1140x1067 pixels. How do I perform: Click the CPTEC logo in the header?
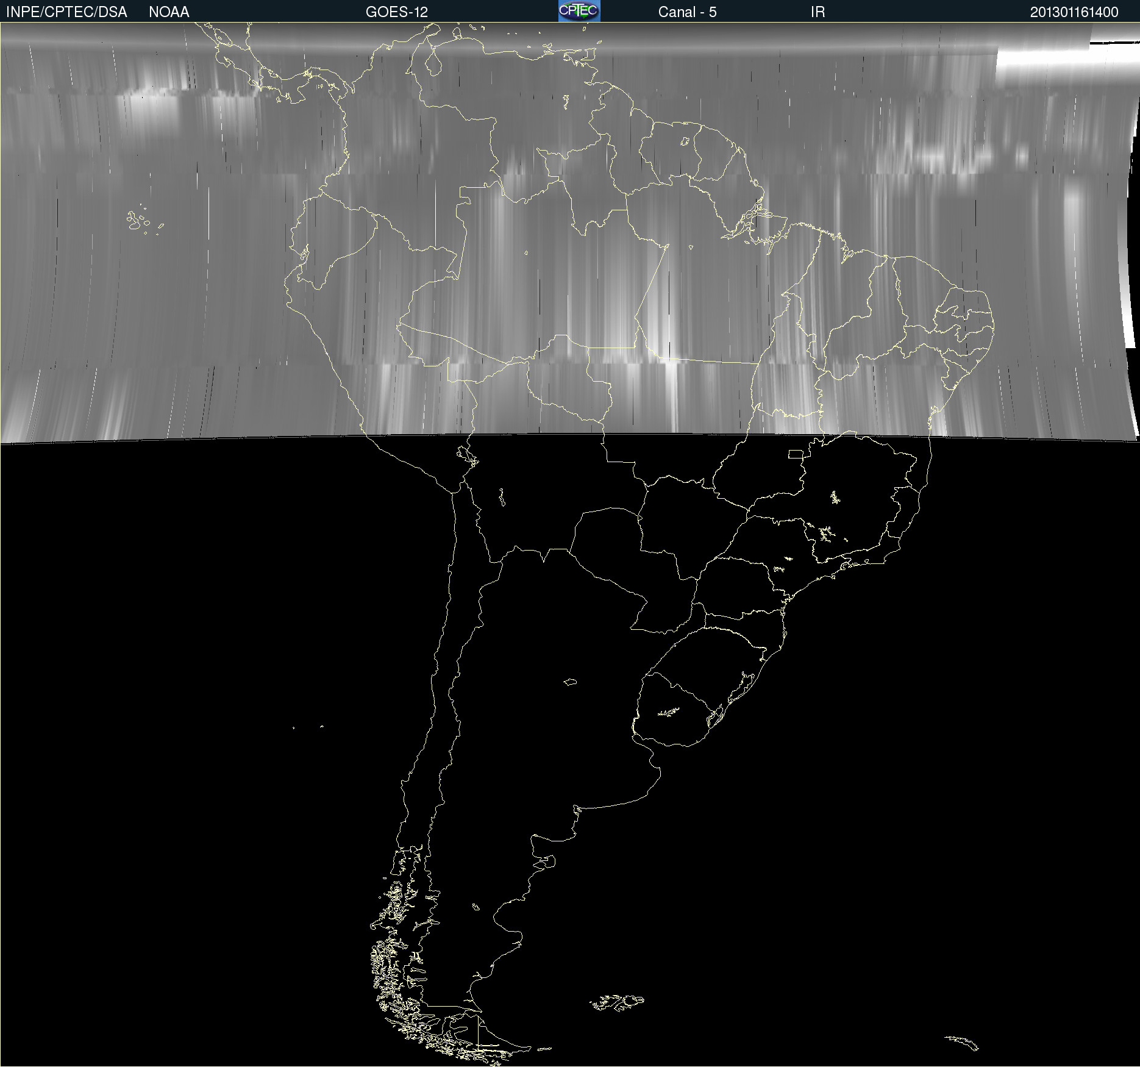pos(579,11)
